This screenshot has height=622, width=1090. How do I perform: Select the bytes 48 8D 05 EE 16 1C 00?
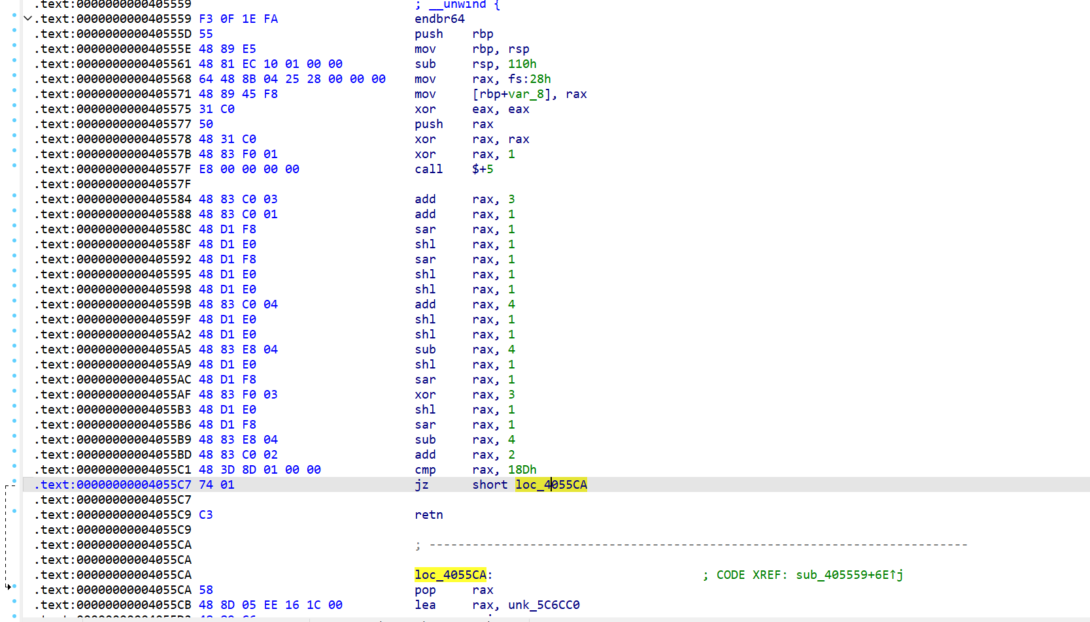click(271, 604)
